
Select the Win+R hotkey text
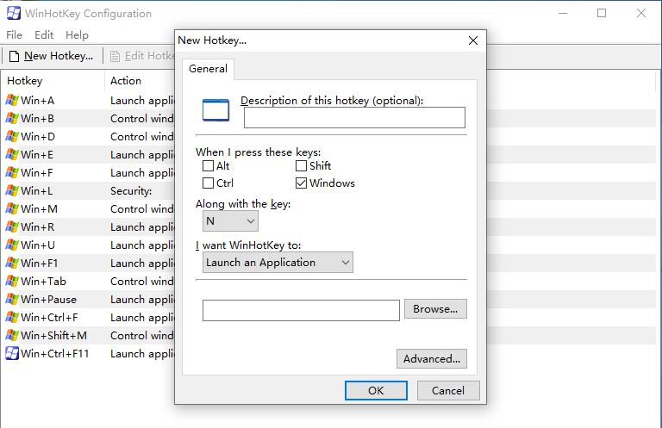(38, 227)
